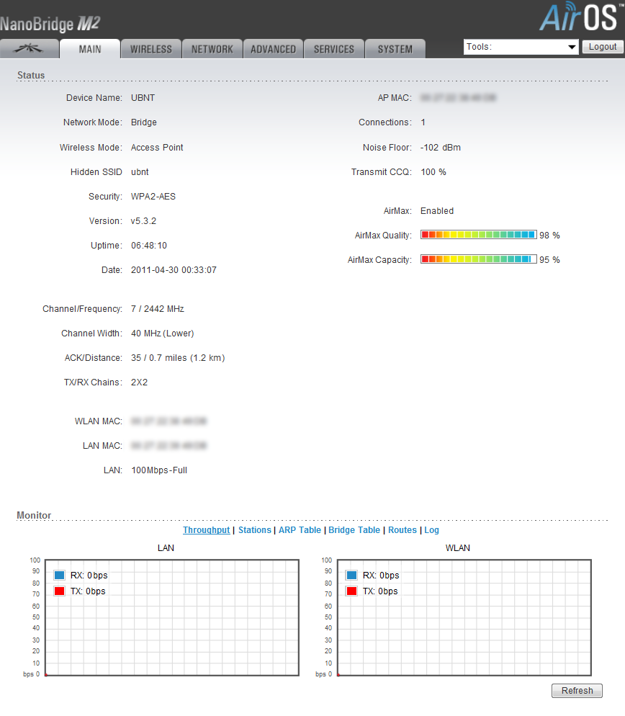Open the Network tab
Viewport: 625px width, 716px height.
point(212,49)
